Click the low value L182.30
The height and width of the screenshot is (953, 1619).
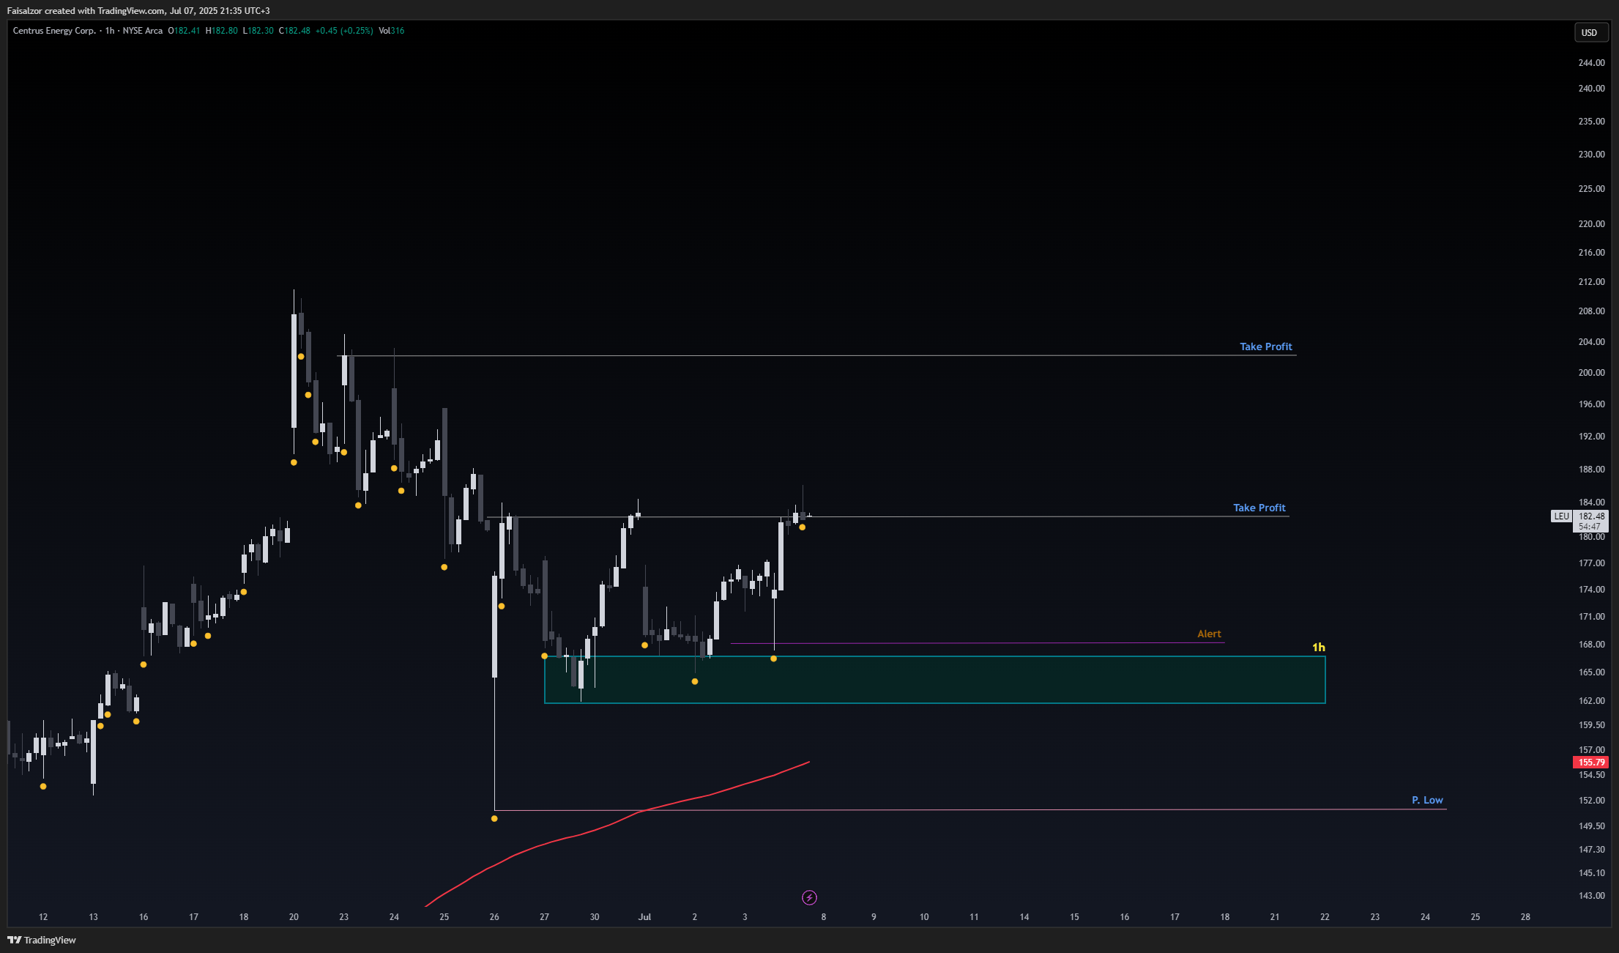[258, 31]
